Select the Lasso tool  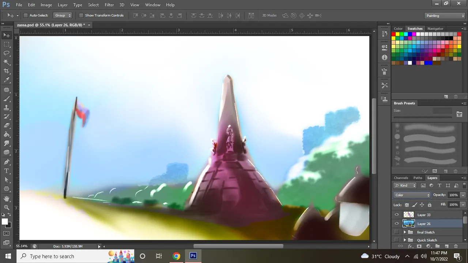coord(7,53)
